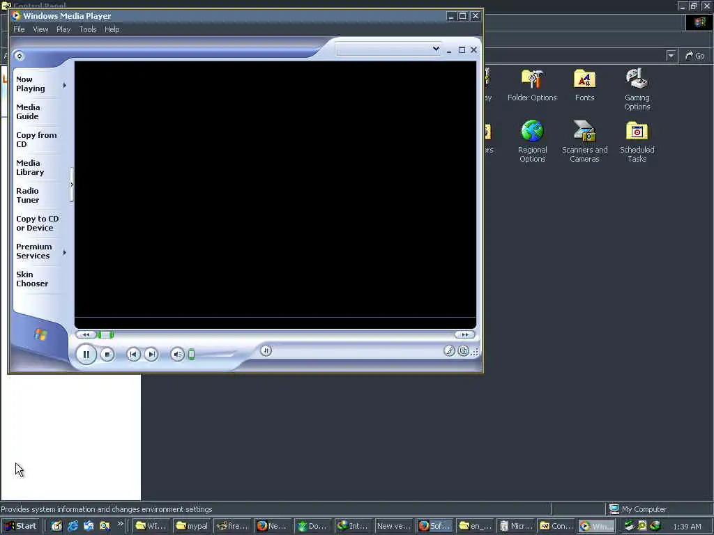714x535 pixels.
Task: Switch to the Int... taskbar button
Action: [354, 526]
